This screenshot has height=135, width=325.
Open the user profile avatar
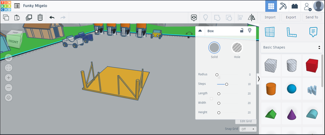click(318, 6)
